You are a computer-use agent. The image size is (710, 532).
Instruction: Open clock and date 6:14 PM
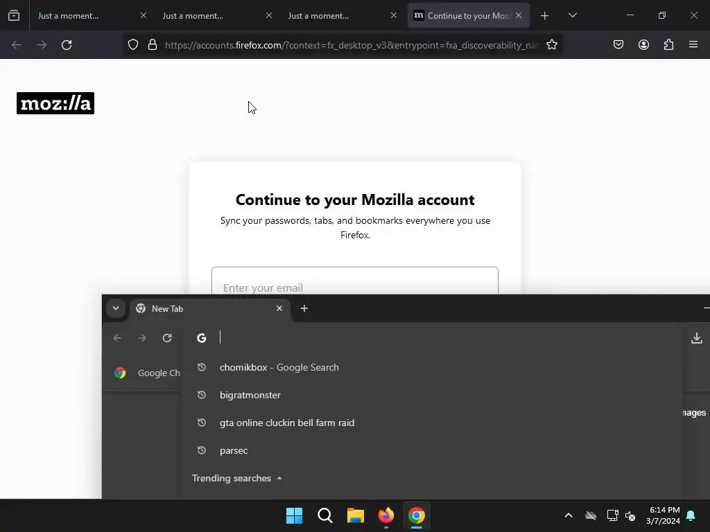[663, 515]
